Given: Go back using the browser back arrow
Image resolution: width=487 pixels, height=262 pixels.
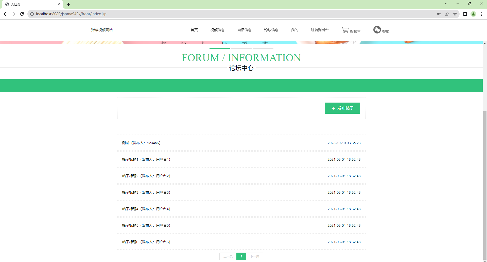Looking at the screenshot, I should pyautogui.click(x=6, y=14).
